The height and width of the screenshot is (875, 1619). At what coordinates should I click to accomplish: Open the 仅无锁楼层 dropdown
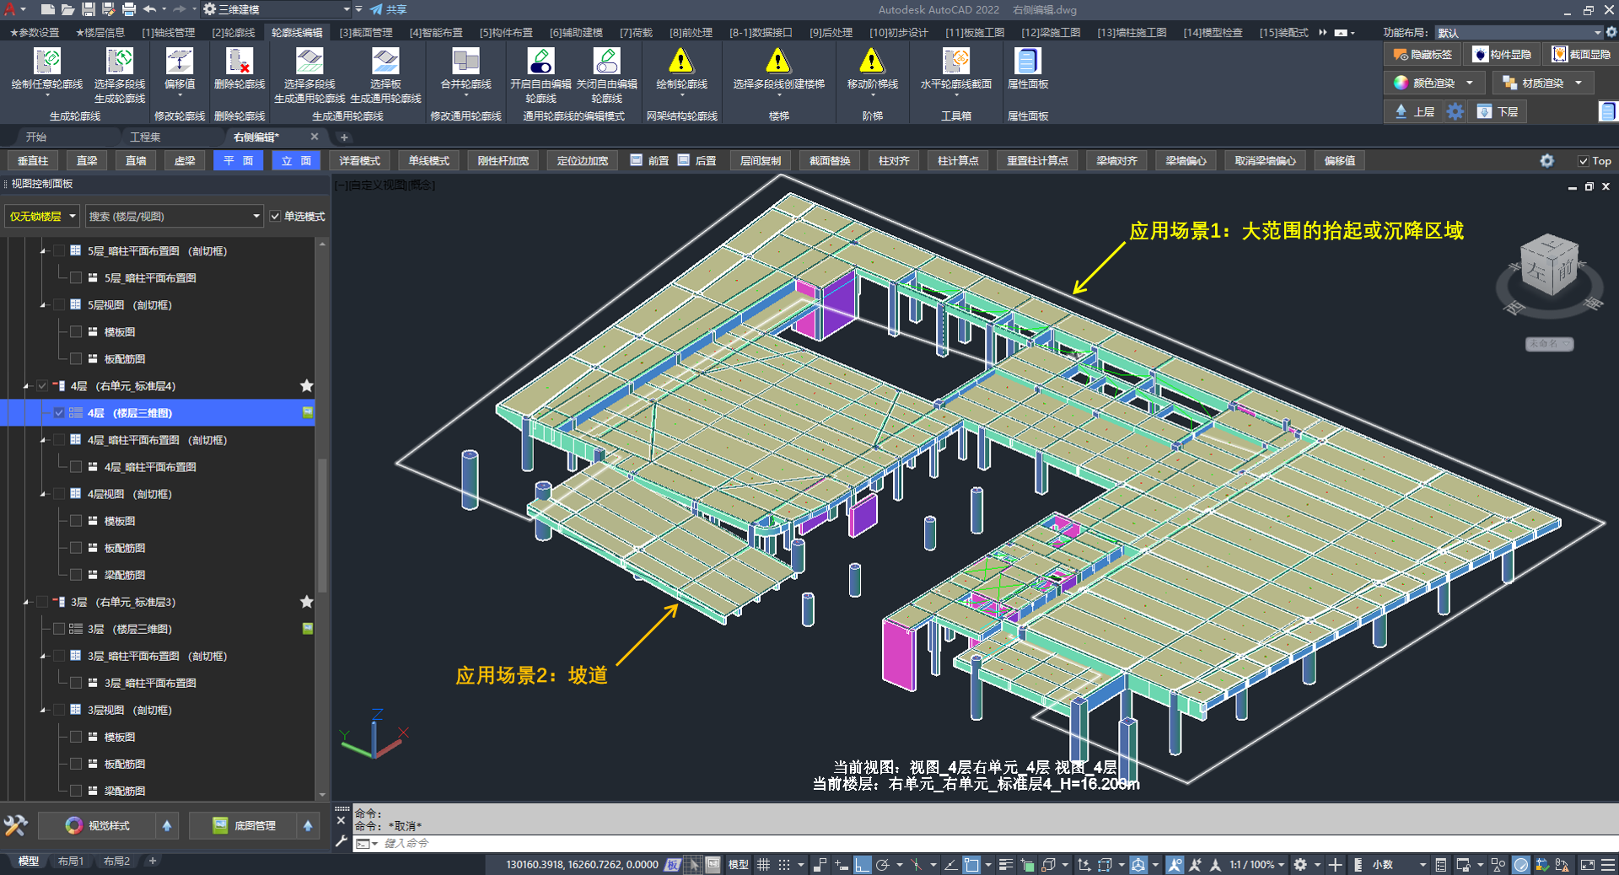[x=42, y=217]
